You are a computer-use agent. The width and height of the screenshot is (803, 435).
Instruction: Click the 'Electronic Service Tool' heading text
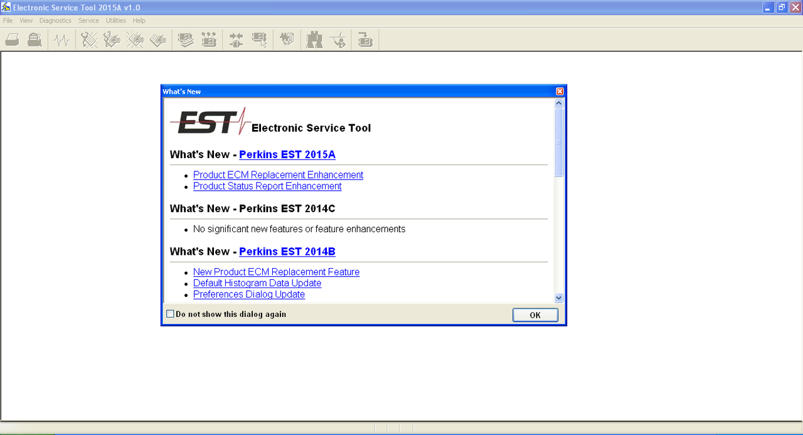click(311, 128)
